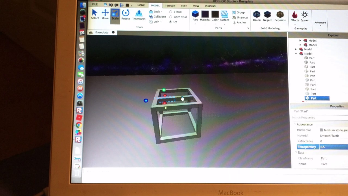348x196 pixels.
Task: Select the highlighted Part in Explorer
Action: (317, 98)
